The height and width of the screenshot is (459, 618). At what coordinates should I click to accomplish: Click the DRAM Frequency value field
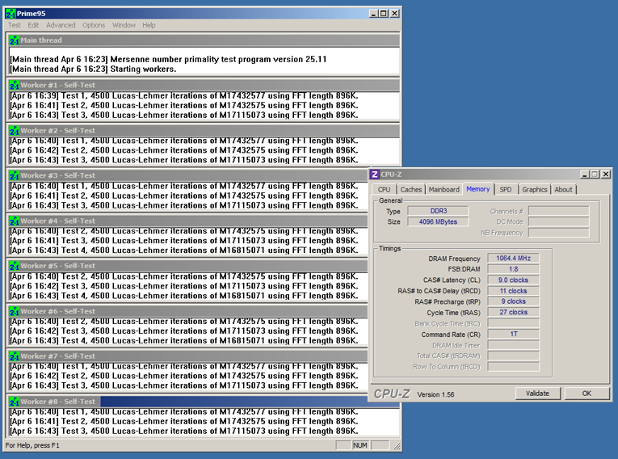(514, 259)
